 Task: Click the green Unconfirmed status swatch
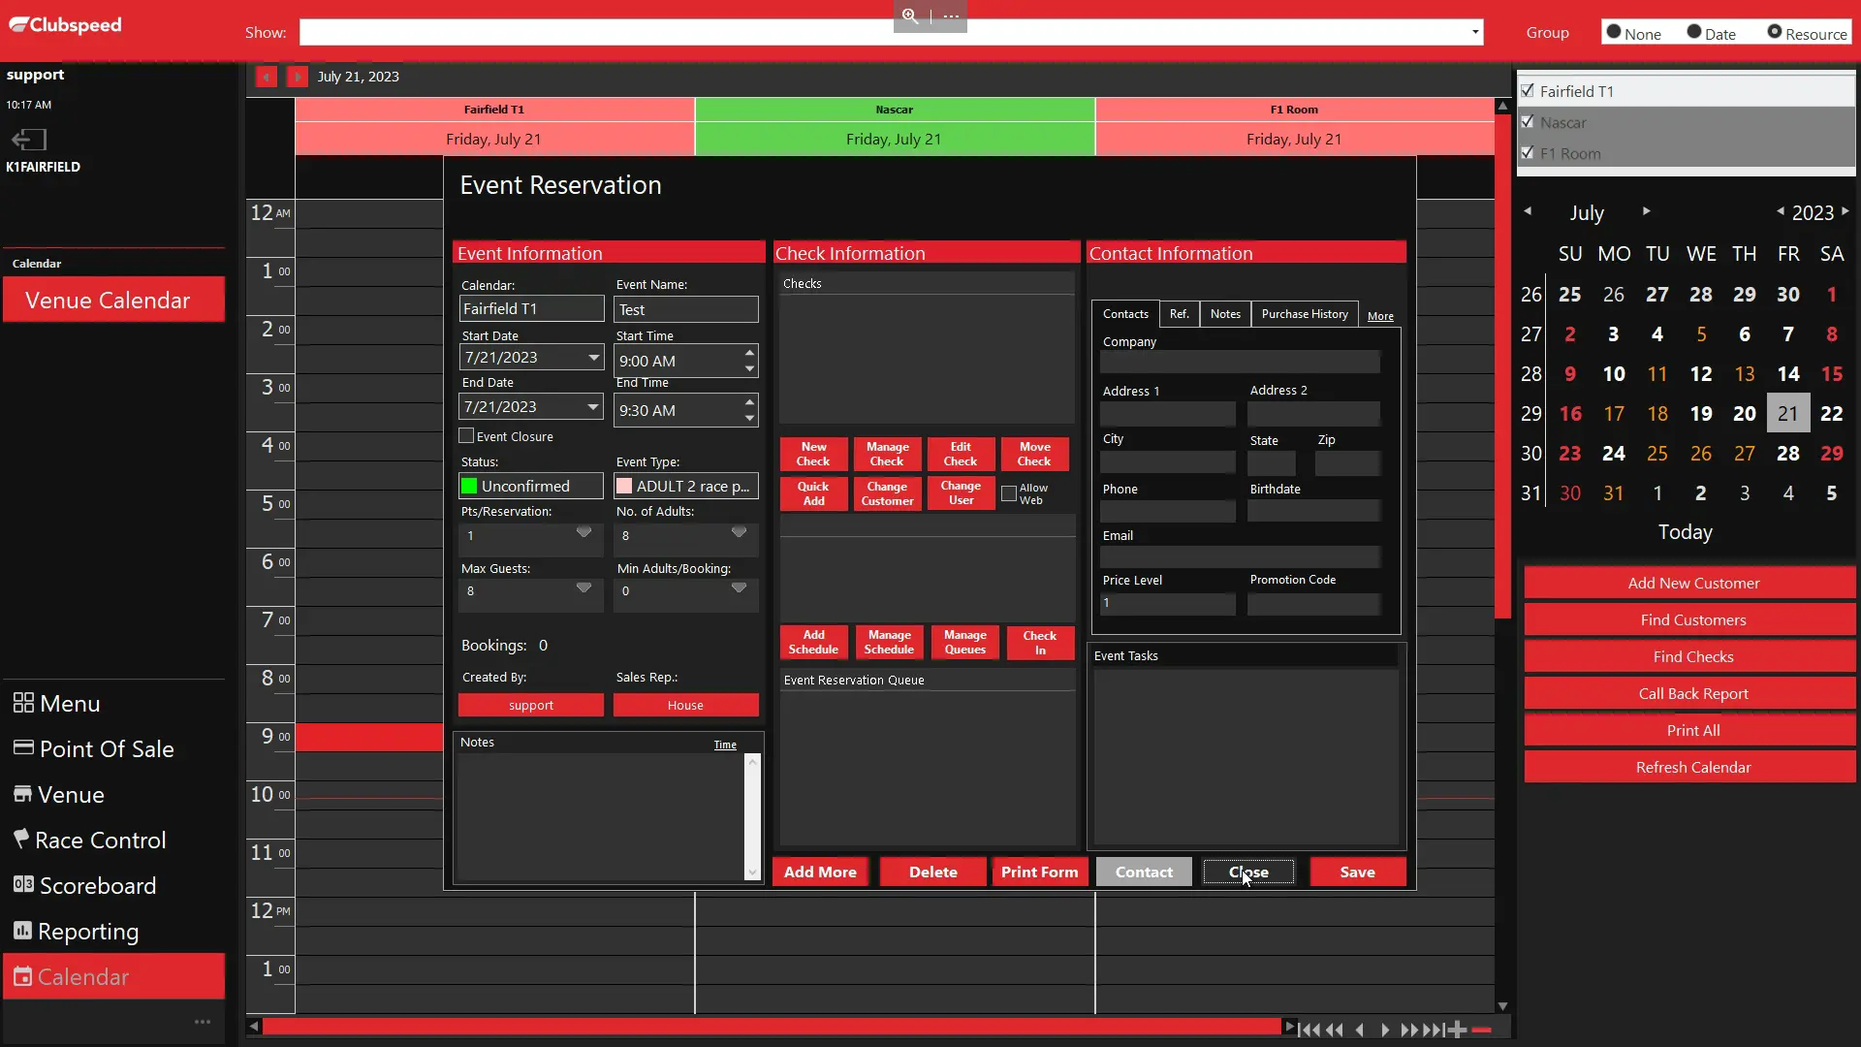[469, 486]
